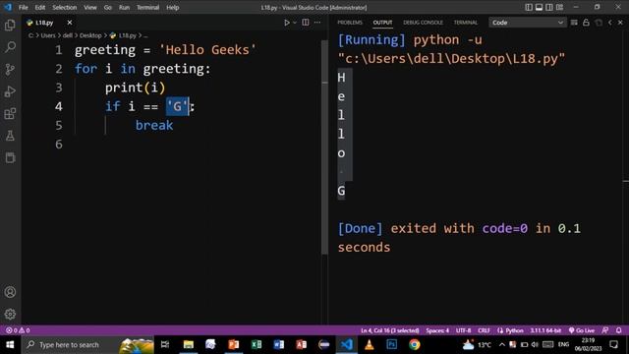Click dell in the breadcrumb path
Image resolution: width=629 pixels, height=354 pixels.
point(68,35)
